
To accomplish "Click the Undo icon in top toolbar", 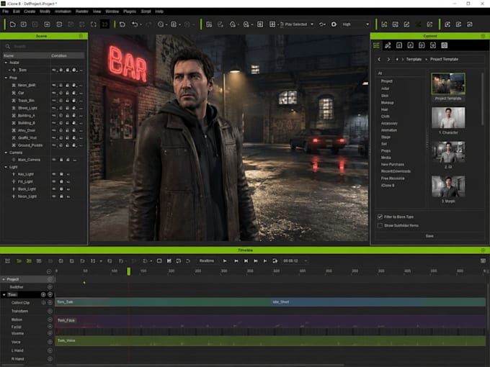I will [x=135, y=24].
